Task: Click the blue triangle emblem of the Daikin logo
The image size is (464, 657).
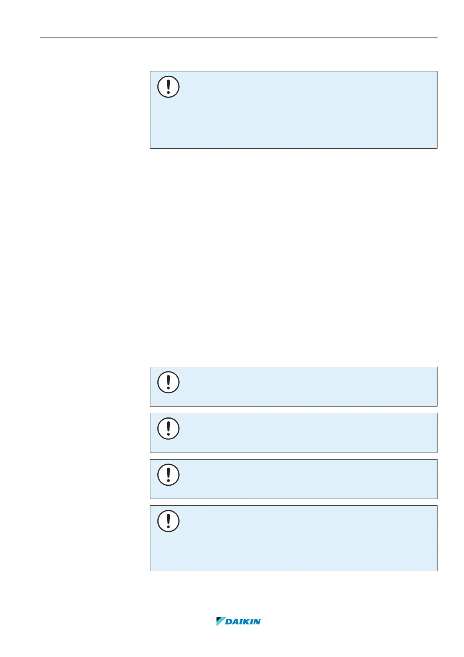Action: click(x=221, y=621)
